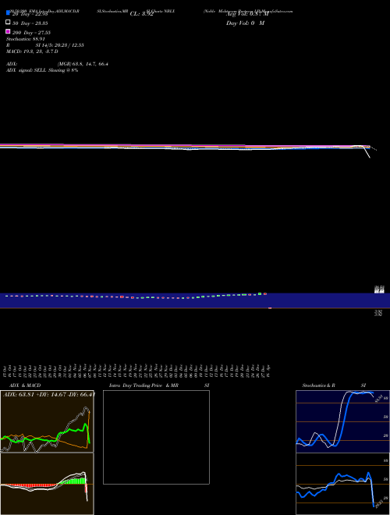
Task: Click the white price line drop at chart right
Action: pyautogui.click(x=367, y=153)
